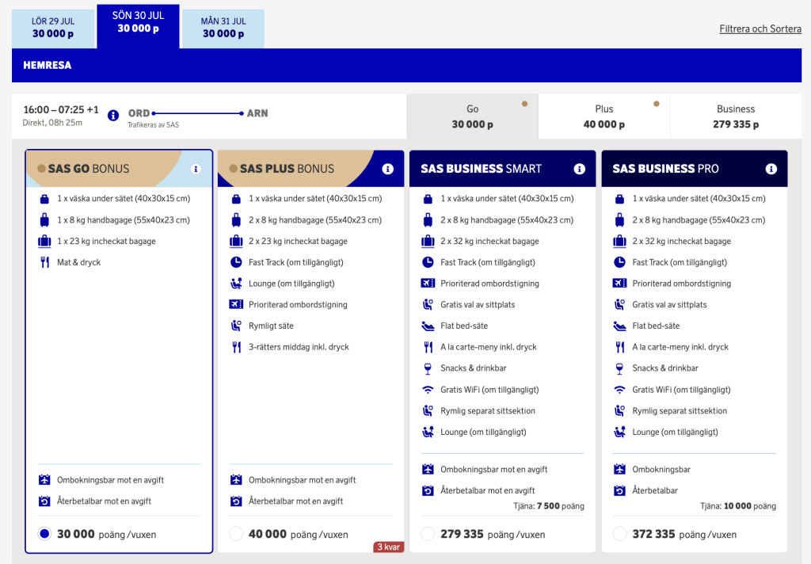Click fork icon beside 3-rätters middag
The image size is (811, 564).
point(236,347)
